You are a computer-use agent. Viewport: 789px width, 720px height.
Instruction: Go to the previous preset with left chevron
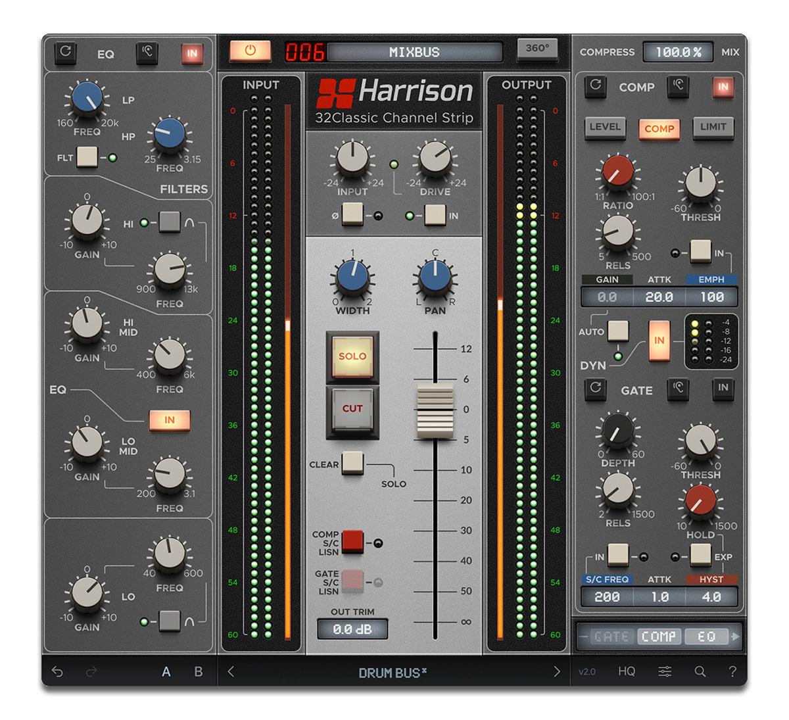[231, 671]
